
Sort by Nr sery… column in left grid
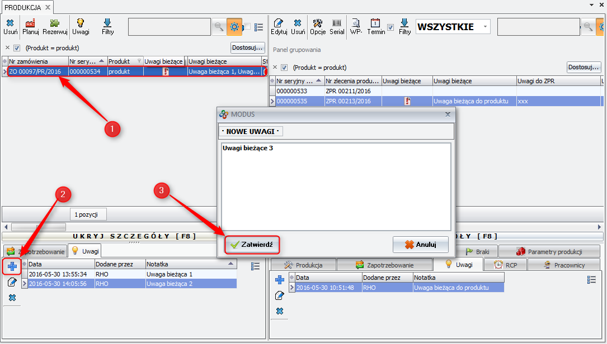[x=87, y=61]
